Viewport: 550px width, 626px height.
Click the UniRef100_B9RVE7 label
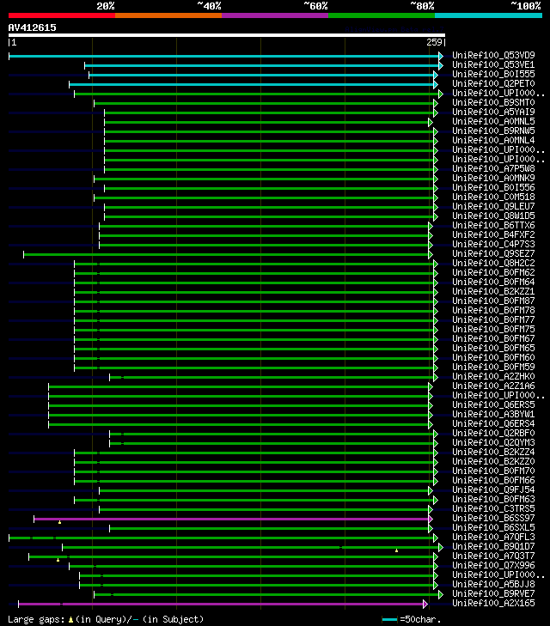click(493, 593)
